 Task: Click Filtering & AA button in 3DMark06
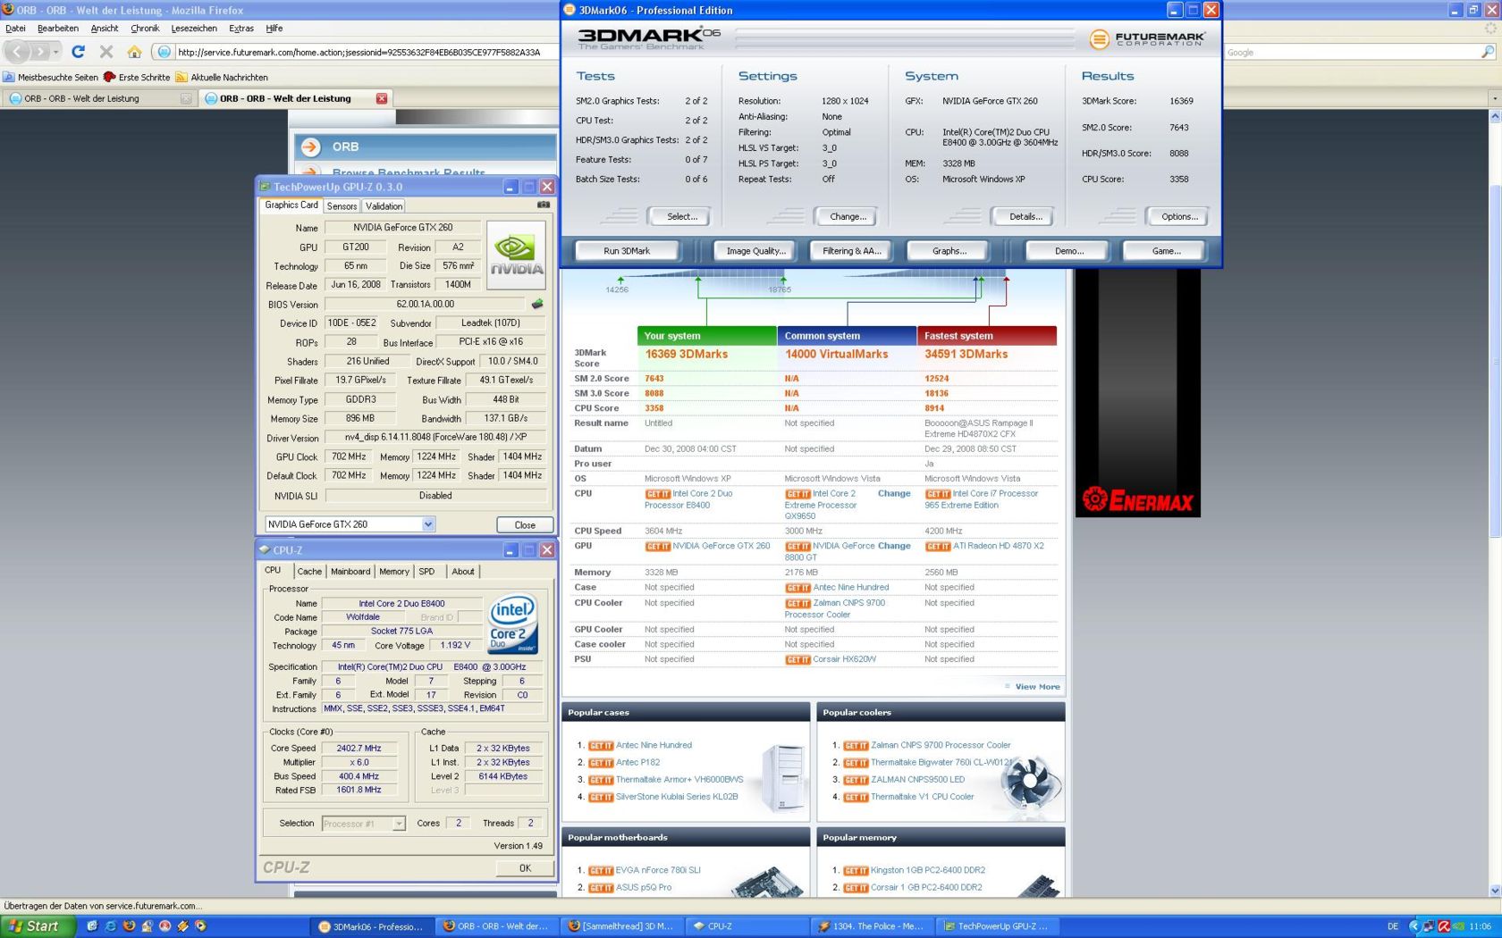[851, 251]
